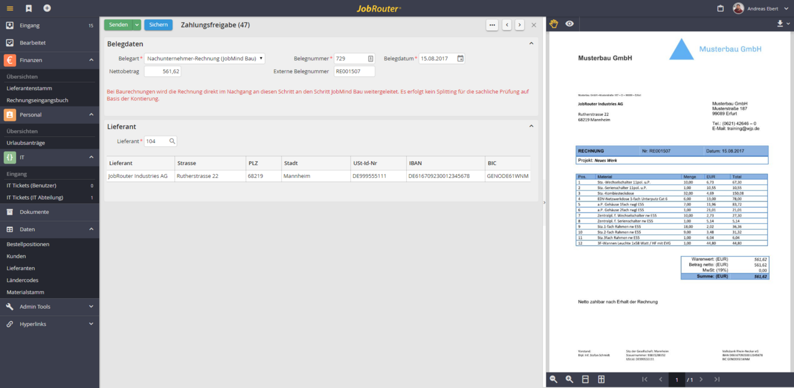794x388 pixels.
Task: Click the Externe Belegnummer field
Action: coord(354,71)
